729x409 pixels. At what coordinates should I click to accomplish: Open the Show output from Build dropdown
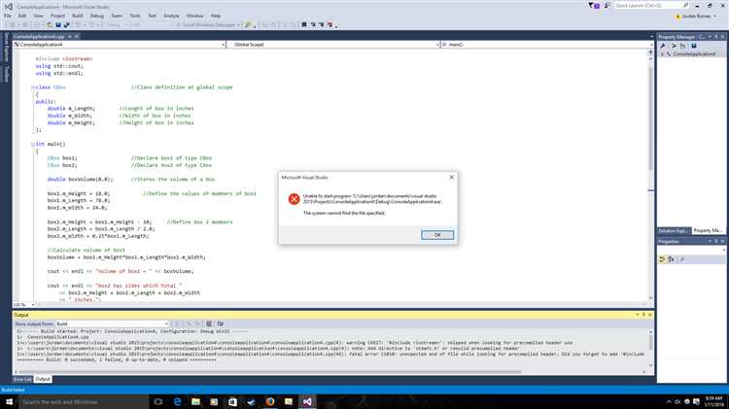click(112, 324)
